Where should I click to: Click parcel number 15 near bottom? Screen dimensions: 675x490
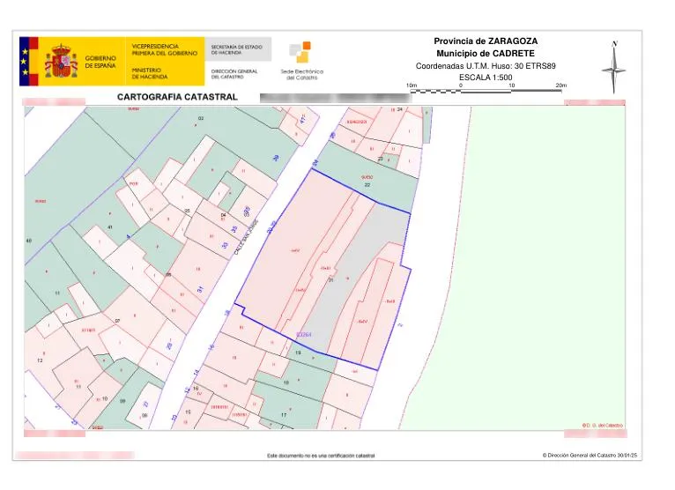point(188,412)
